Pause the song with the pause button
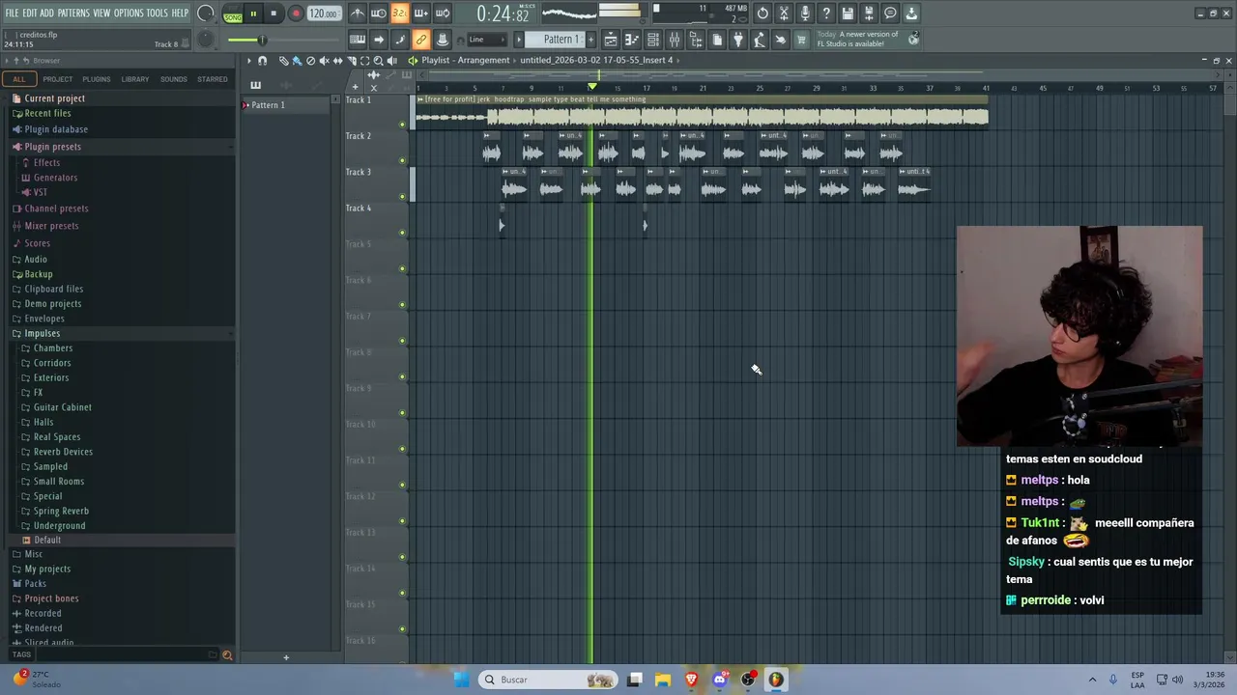This screenshot has height=695, width=1237. click(253, 14)
